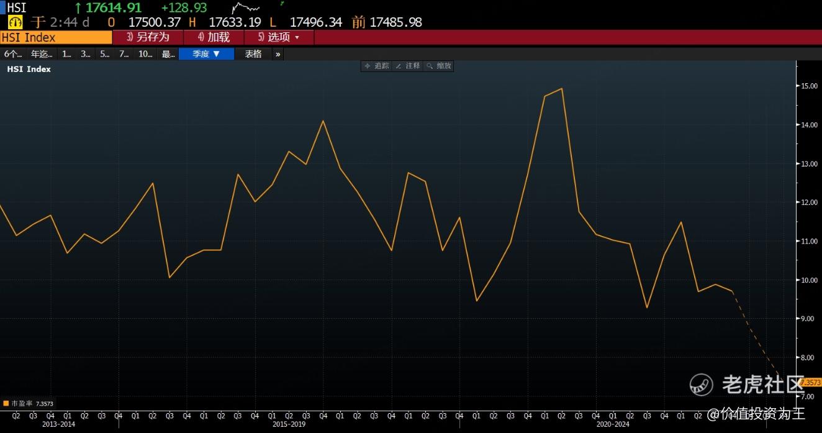Image resolution: width=822 pixels, height=433 pixels.
Task: Click the 13.00 y-axis label
Action: pyautogui.click(x=809, y=164)
